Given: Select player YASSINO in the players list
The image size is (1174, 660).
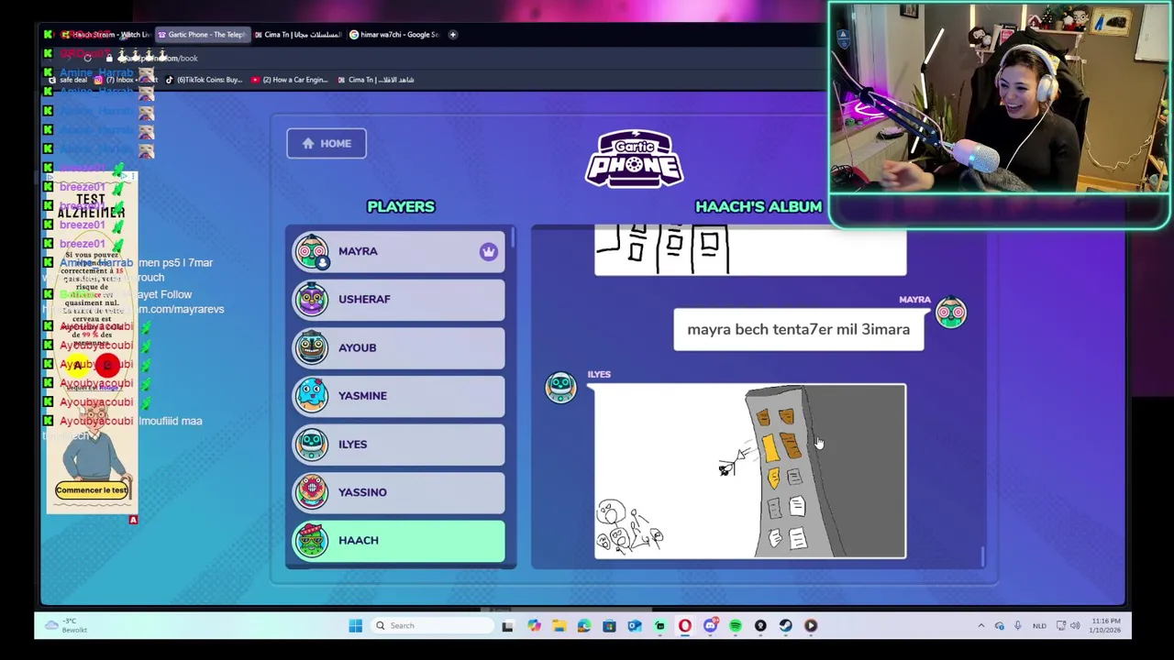Looking at the screenshot, I should pyautogui.click(x=398, y=491).
